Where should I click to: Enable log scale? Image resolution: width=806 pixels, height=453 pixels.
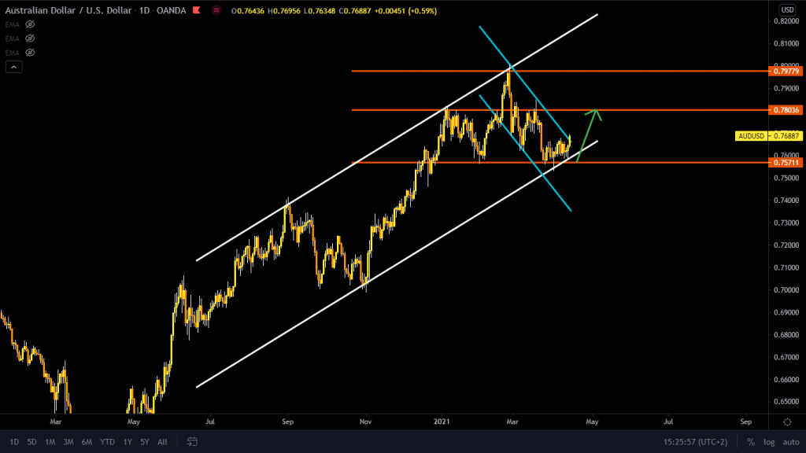(x=768, y=442)
